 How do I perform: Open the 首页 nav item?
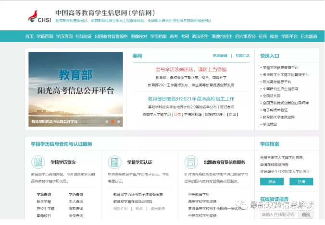pyautogui.click(x=29, y=36)
